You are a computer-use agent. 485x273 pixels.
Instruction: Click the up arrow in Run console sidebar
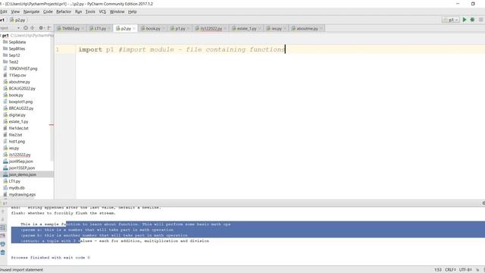(3, 212)
